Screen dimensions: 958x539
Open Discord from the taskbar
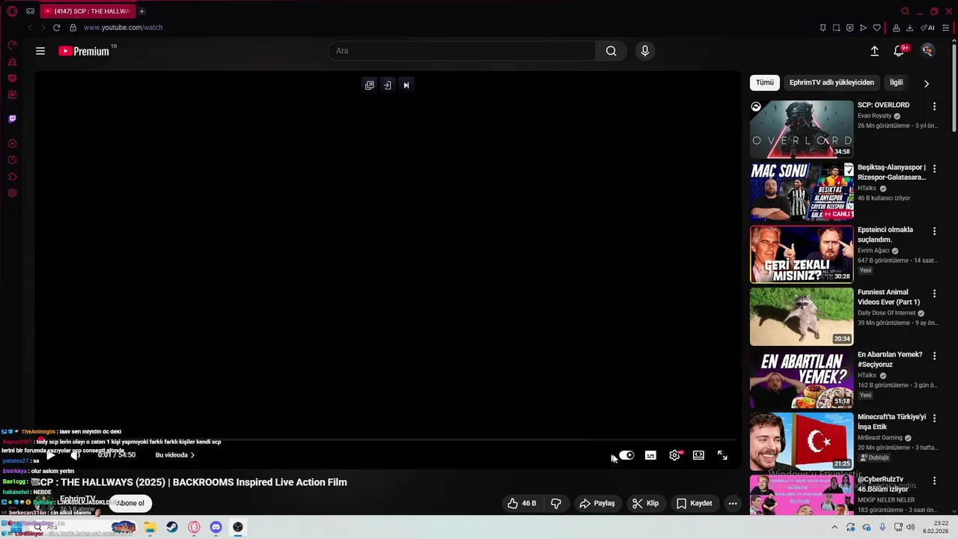[216, 527]
